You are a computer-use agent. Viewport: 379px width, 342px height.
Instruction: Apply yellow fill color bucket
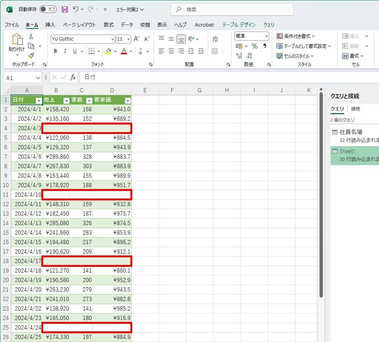click(x=108, y=51)
